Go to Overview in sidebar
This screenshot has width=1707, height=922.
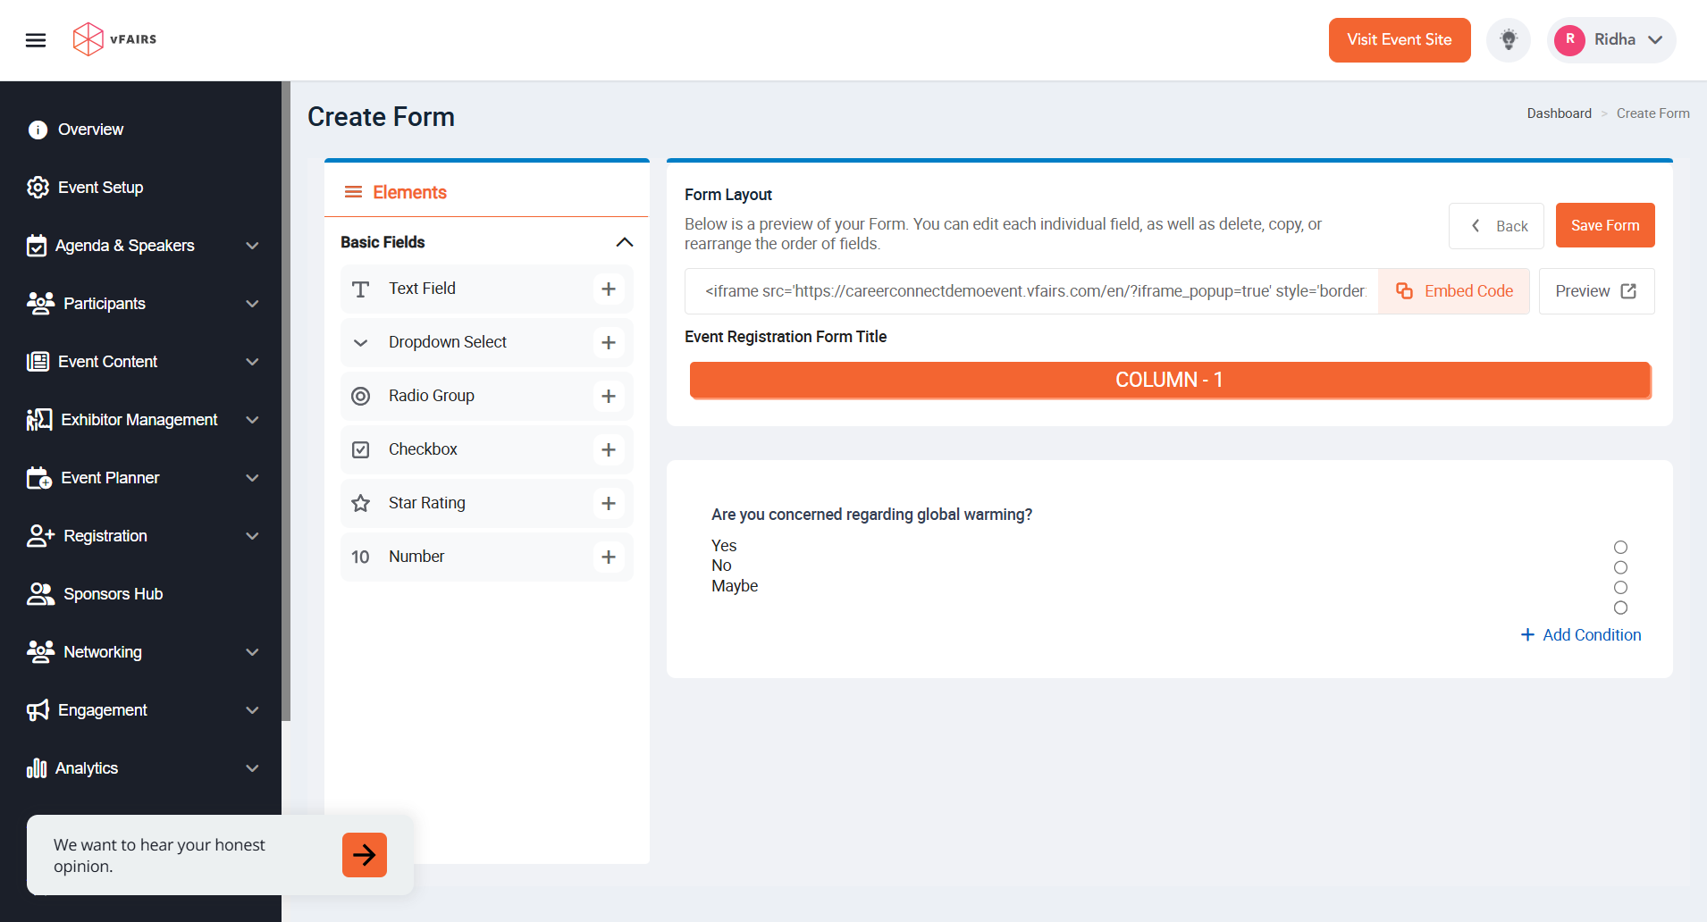pyautogui.click(x=90, y=130)
